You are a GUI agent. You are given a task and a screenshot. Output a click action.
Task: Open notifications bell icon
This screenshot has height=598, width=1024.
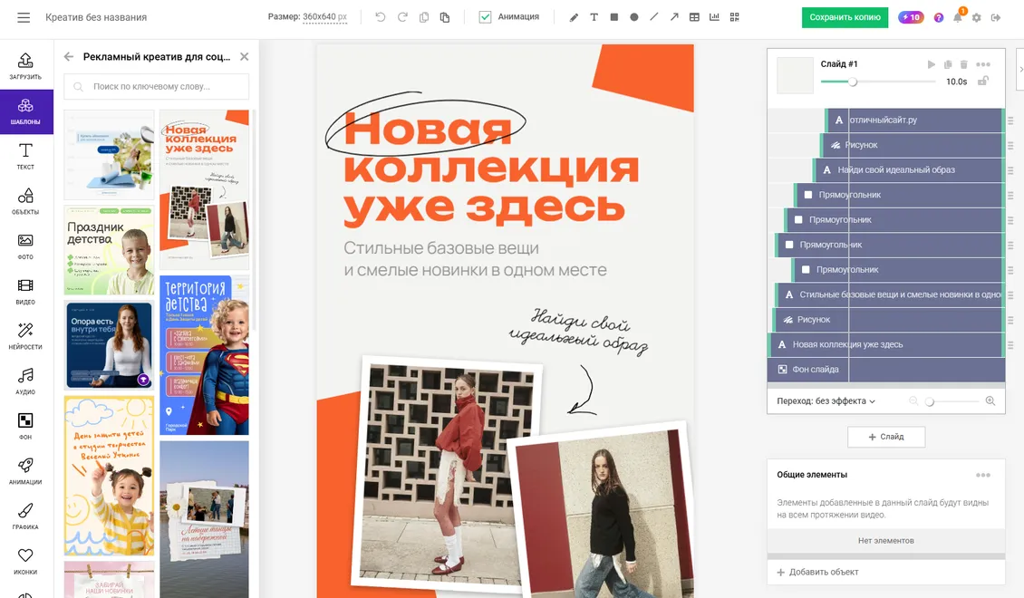(x=957, y=17)
